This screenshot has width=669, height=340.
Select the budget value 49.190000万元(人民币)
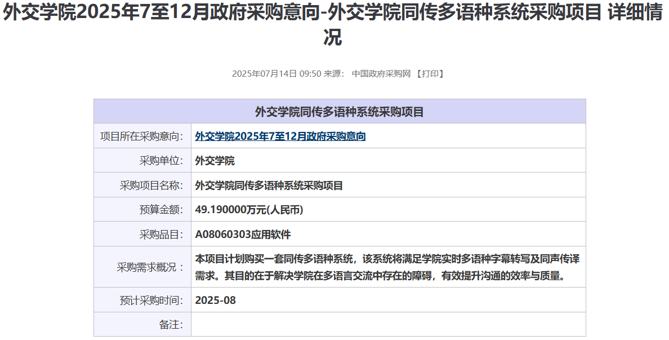click(249, 210)
